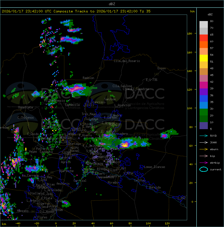Click the 'Clla.SanJose' map label
224x227 pixels.
click(122, 86)
